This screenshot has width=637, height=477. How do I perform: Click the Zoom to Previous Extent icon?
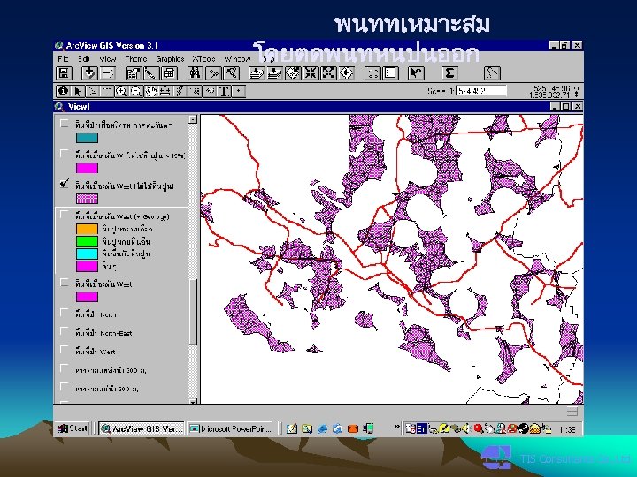pyautogui.click(x=346, y=73)
